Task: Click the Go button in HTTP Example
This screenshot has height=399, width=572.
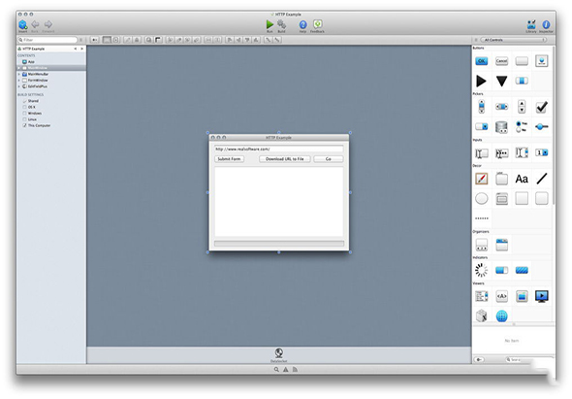Action: click(329, 159)
